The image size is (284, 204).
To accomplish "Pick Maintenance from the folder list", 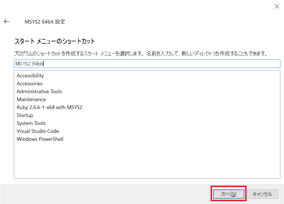I will pos(31,99).
